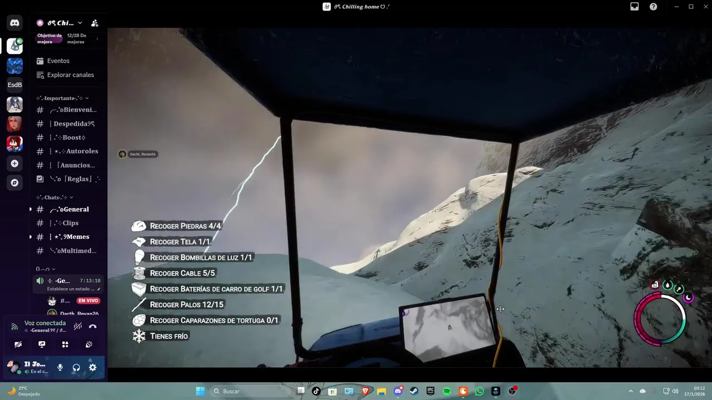Screen dimensions: 712x400
Task: Open the red-haired girl avatar server
Action: [15, 123]
